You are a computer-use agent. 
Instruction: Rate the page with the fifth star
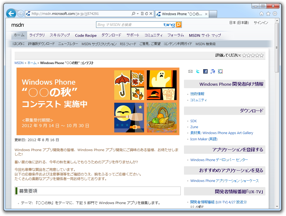point(262,55)
